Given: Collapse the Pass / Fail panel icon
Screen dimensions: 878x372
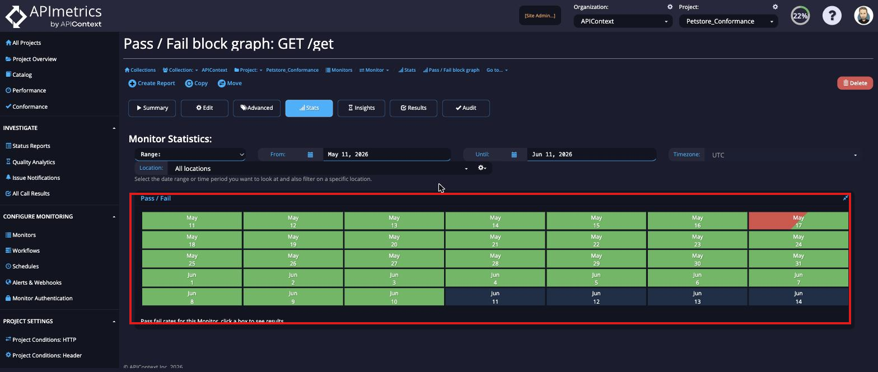Looking at the screenshot, I should click(x=846, y=198).
